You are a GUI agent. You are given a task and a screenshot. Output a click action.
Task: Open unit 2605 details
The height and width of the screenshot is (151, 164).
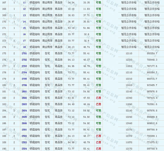point(24,117)
